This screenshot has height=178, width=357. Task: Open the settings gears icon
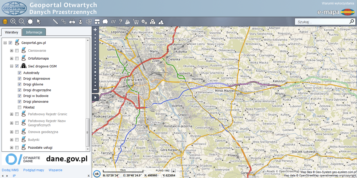[144, 21]
